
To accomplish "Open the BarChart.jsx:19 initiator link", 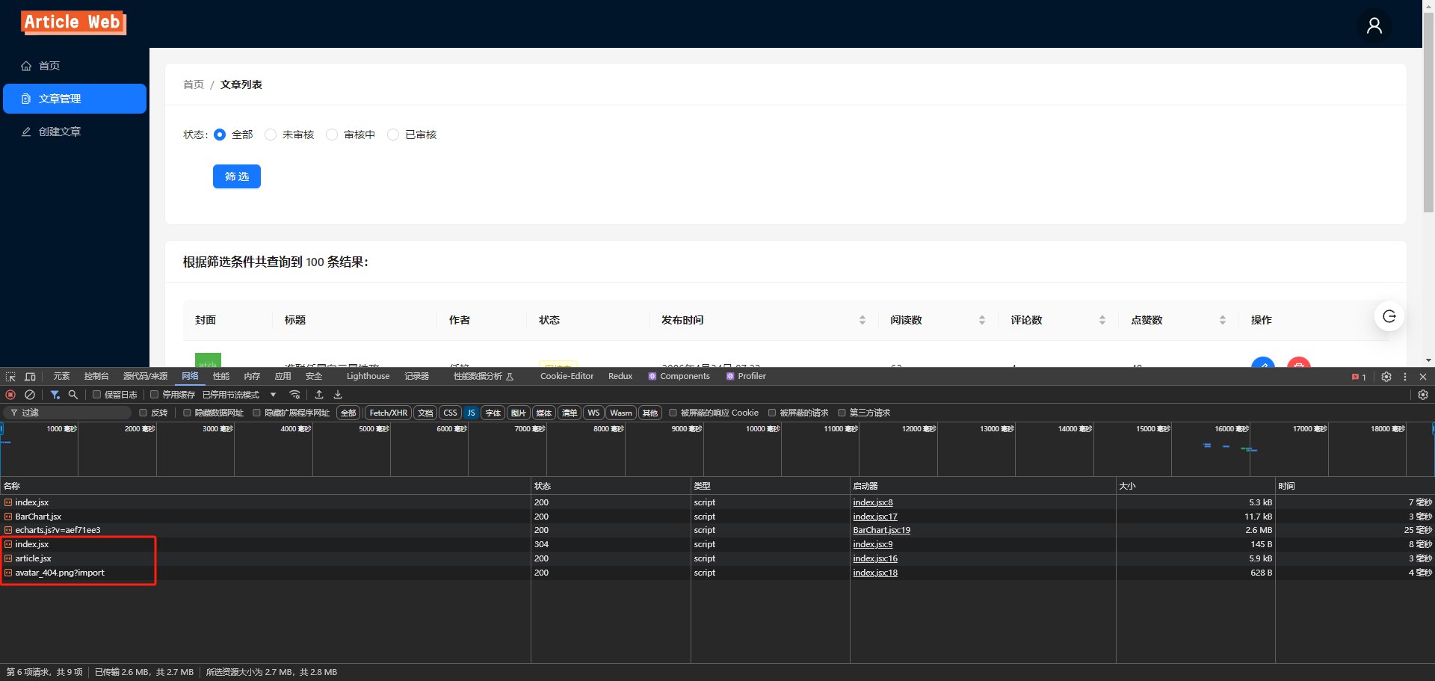I will (x=881, y=530).
